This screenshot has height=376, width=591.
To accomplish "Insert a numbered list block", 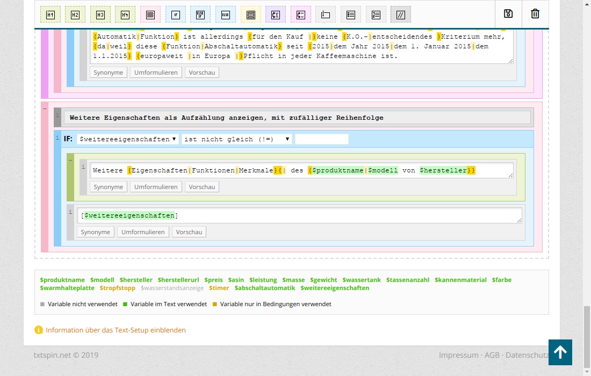I will 376,15.
